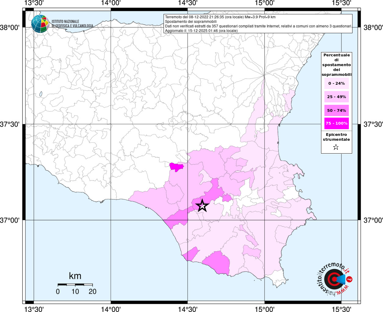Image resolution: width=383 pixels, height=312 pixels.
Task: Select the 0 - 24% legend swatch
Action: (336, 83)
